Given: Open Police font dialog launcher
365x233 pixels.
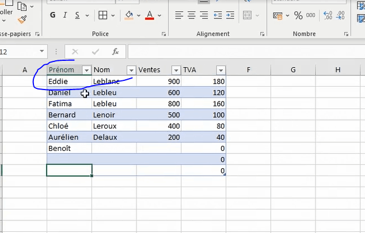Looking at the screenshot, I should pyautogui.click(x=164, y=34).
